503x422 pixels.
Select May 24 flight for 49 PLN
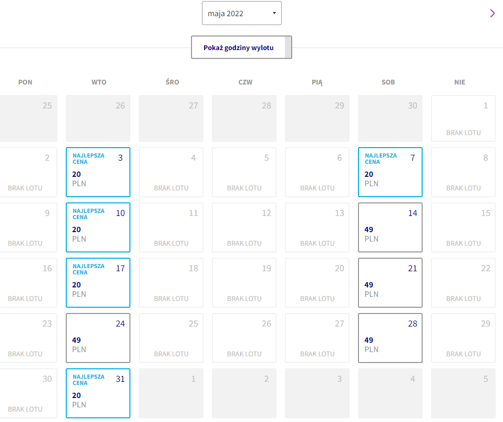(x=98, y=338)
